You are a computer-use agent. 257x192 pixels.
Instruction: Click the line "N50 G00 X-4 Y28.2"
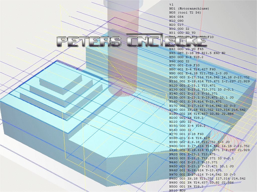pos(186,57)
